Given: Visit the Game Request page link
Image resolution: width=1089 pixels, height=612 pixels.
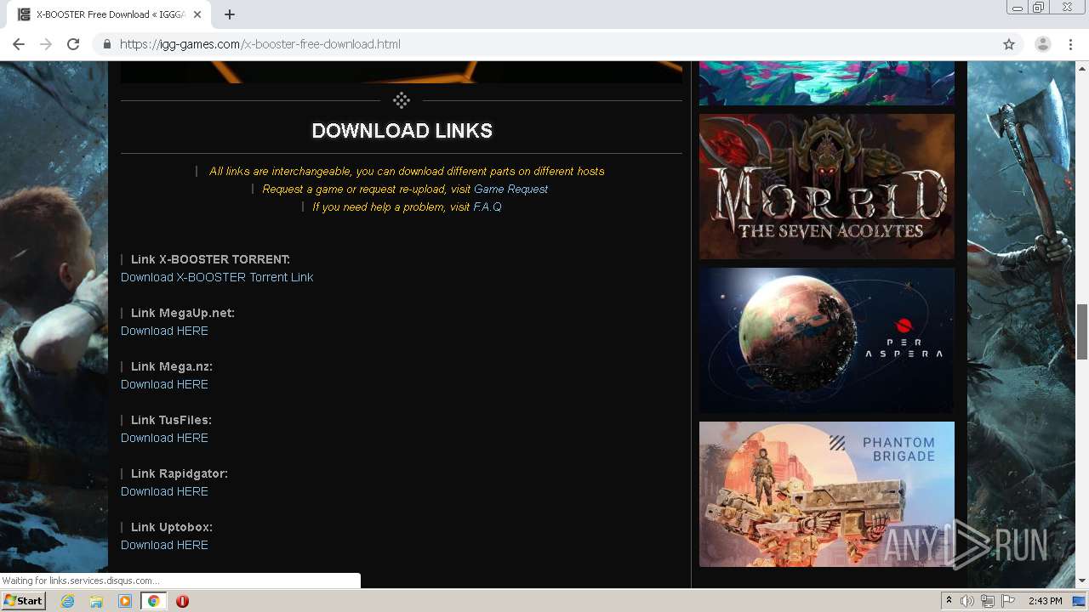Looking at the screenshot, I should pos(510,189).
